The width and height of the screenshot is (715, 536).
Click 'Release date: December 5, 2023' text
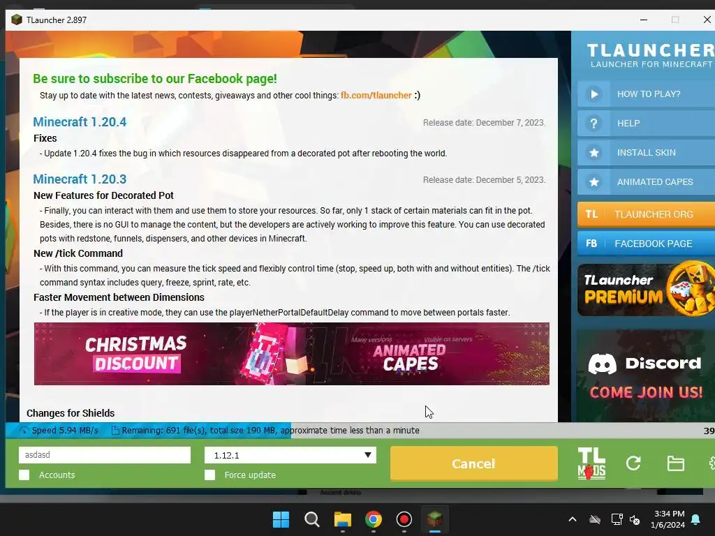point(484,180)
